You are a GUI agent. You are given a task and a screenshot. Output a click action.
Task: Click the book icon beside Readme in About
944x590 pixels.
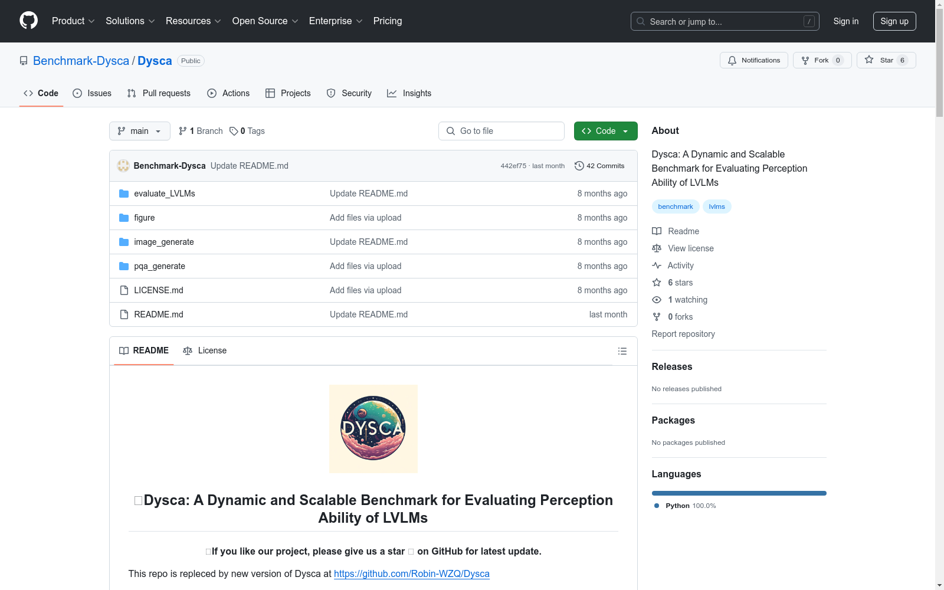click(657, 231)
